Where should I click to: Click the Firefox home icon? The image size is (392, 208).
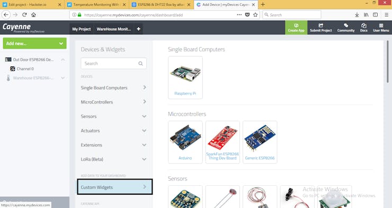click(33, 15)
